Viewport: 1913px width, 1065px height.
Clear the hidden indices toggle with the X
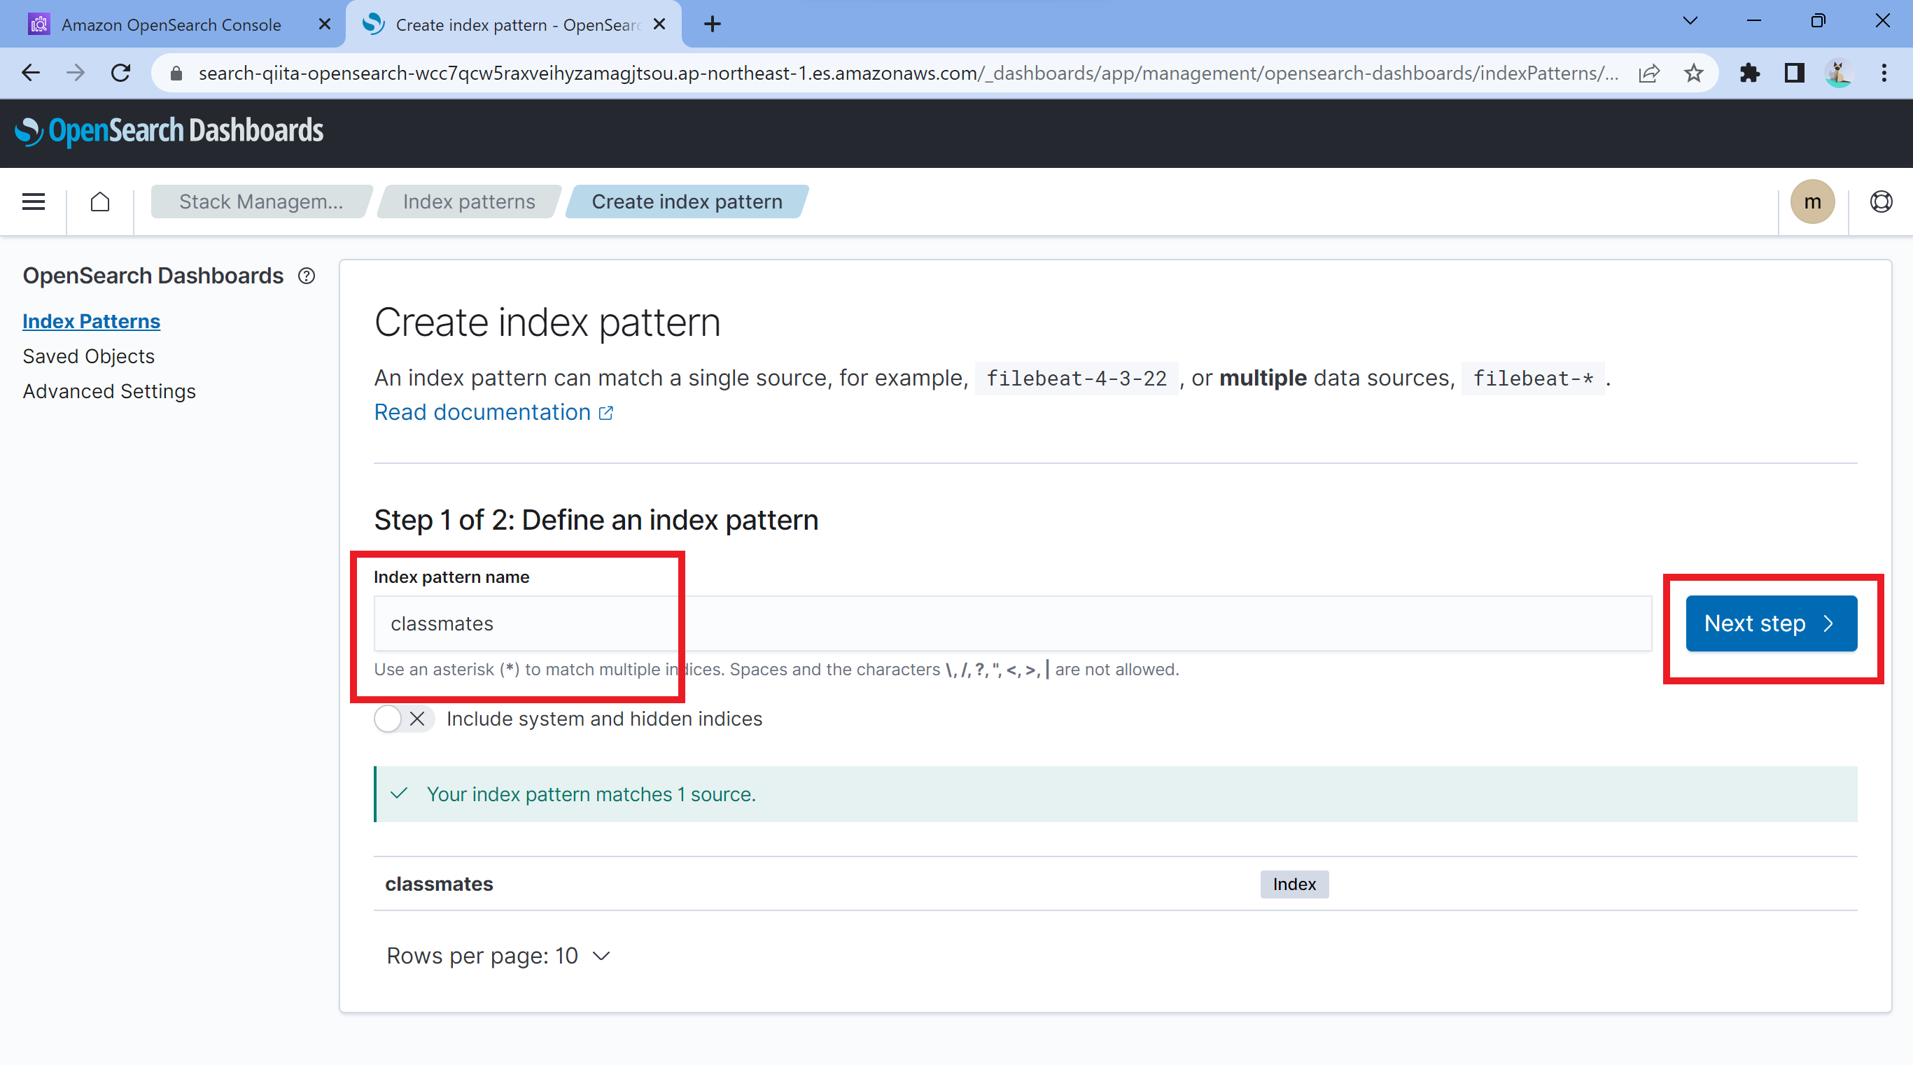417,719
